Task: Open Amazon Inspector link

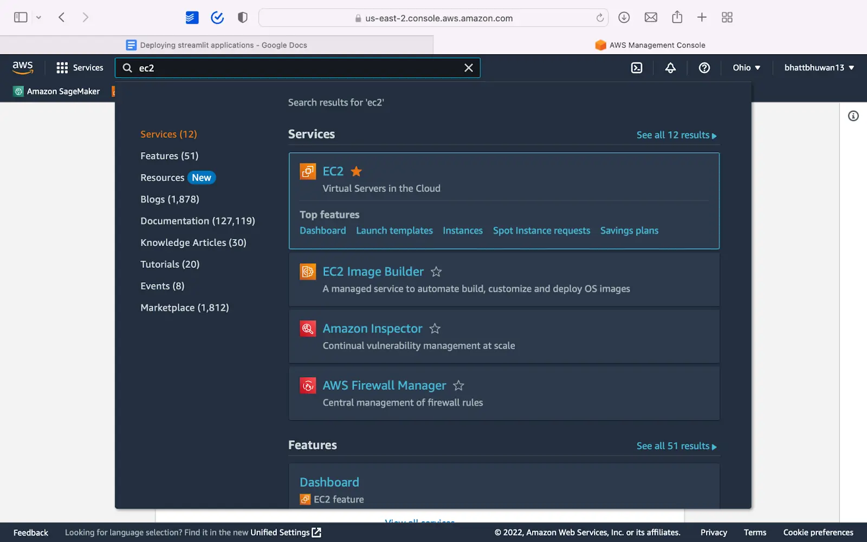Action: (x=372, y=328)
